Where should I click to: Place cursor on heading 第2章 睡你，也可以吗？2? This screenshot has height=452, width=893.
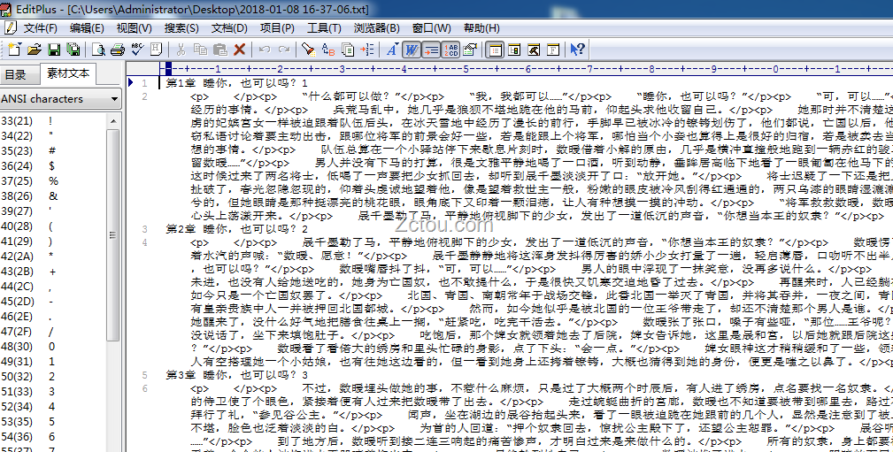[x=237, y=229]
